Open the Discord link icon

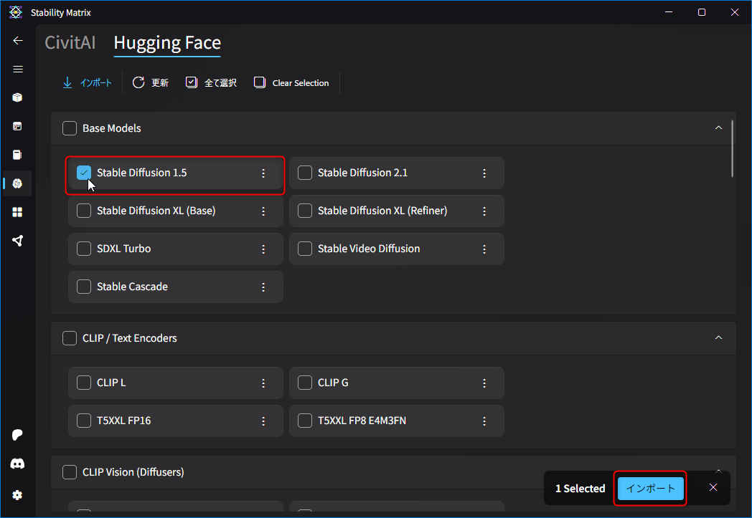point(18,464)
